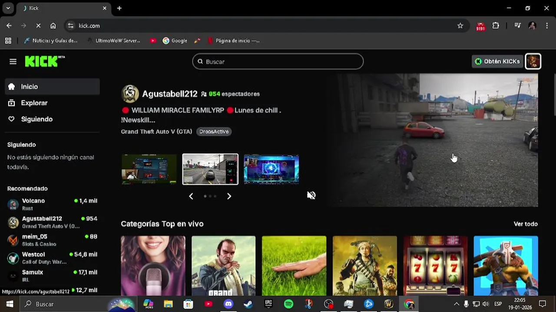Click the Windows taskbar search box

click(78, 304)
